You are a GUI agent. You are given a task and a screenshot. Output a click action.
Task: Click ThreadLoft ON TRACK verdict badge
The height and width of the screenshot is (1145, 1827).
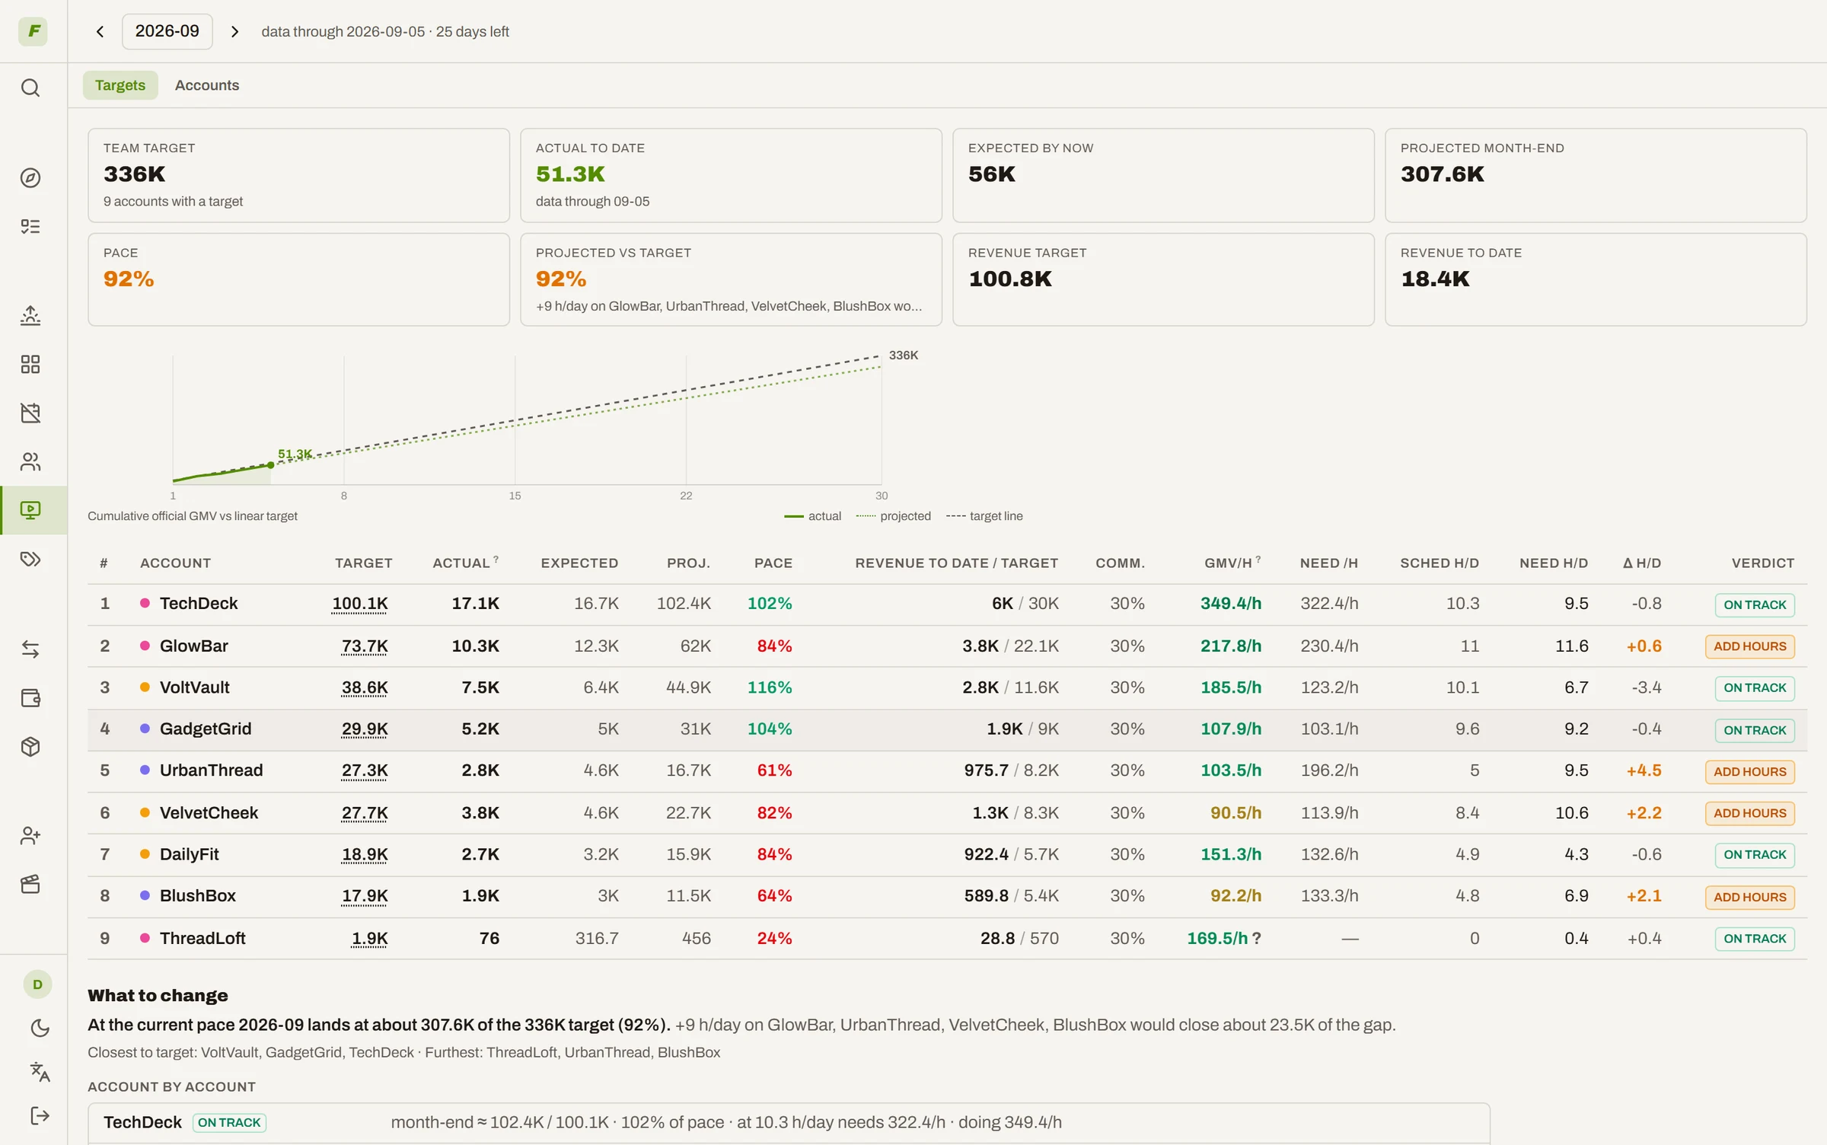pyautogui.click(x=1755, y=939)
